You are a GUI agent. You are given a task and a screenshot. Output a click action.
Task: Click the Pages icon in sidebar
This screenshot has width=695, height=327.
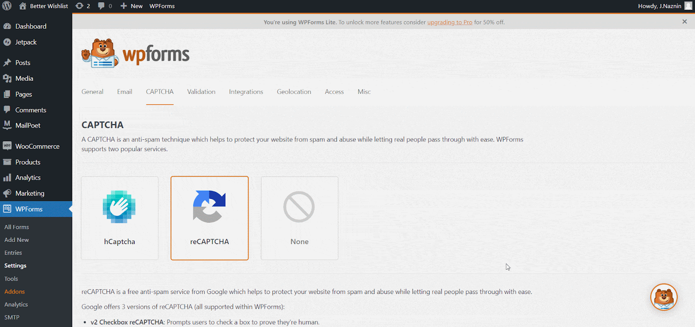click(7, 94)
